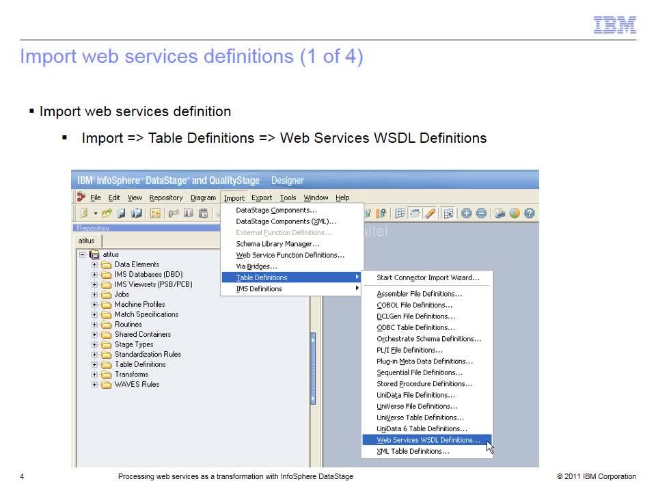Choose Via Bridges... from Import menu
The image size is (656, 492).
click(x=292, y=266)
